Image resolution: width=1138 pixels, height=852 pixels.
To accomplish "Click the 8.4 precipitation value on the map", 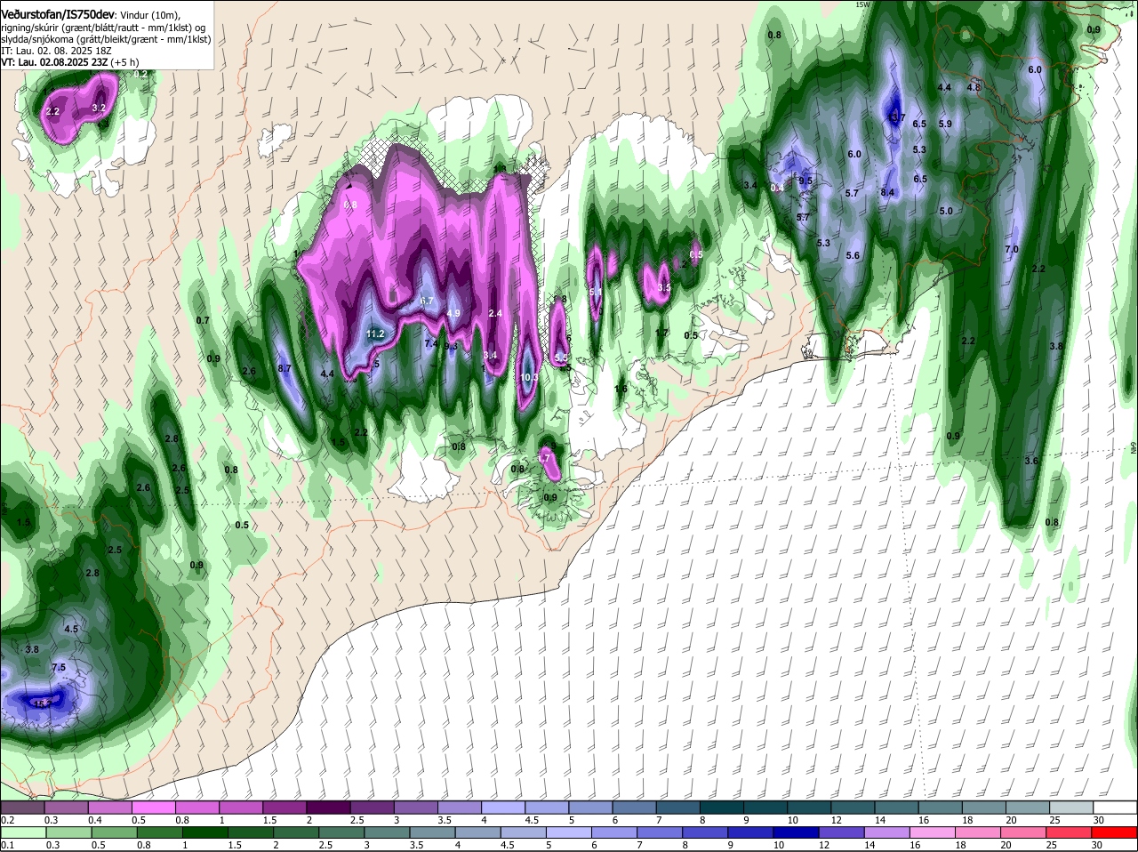I will pyautogui.click(x=887, y=192).
